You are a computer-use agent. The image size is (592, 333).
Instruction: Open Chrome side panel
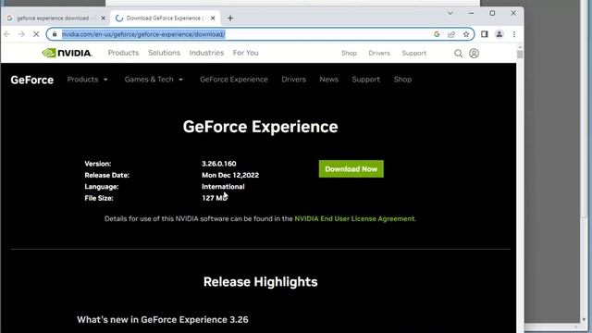485,34
